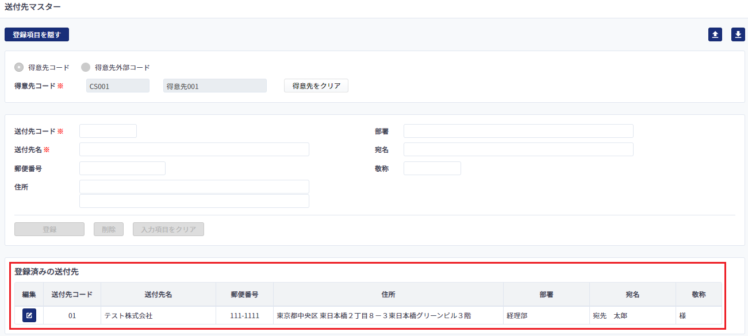Image resolution: width=748 pixels, height=336 pixels.
Task: Click the 敬称 table column header
Action: pos(699,294)
